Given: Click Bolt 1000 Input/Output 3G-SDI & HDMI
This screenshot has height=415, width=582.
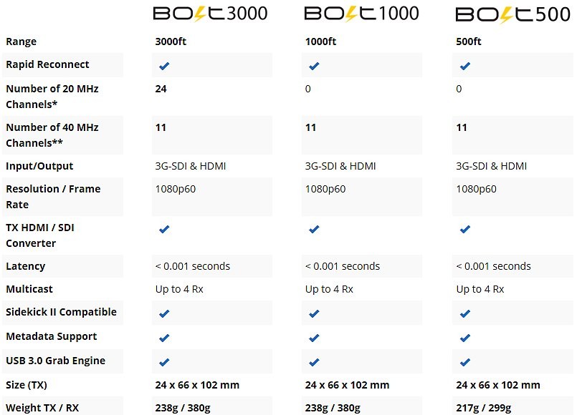Looking at the screenshot, I should 340,166.
